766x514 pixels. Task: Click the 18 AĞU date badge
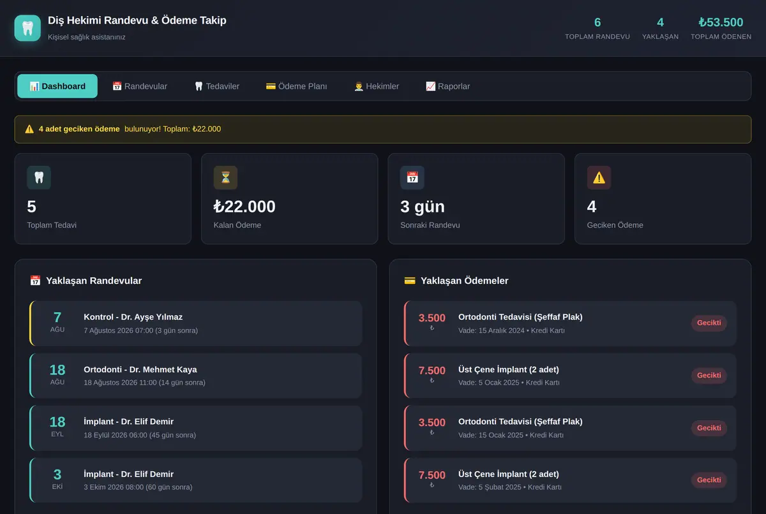pos(57,375)
